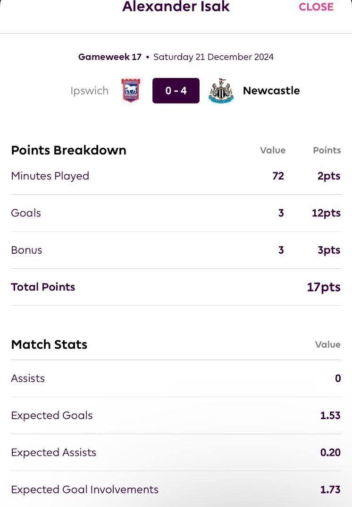The image size is (352, 507).
Task: Tap the Expected Goals stat row
Action: (176, 415)
